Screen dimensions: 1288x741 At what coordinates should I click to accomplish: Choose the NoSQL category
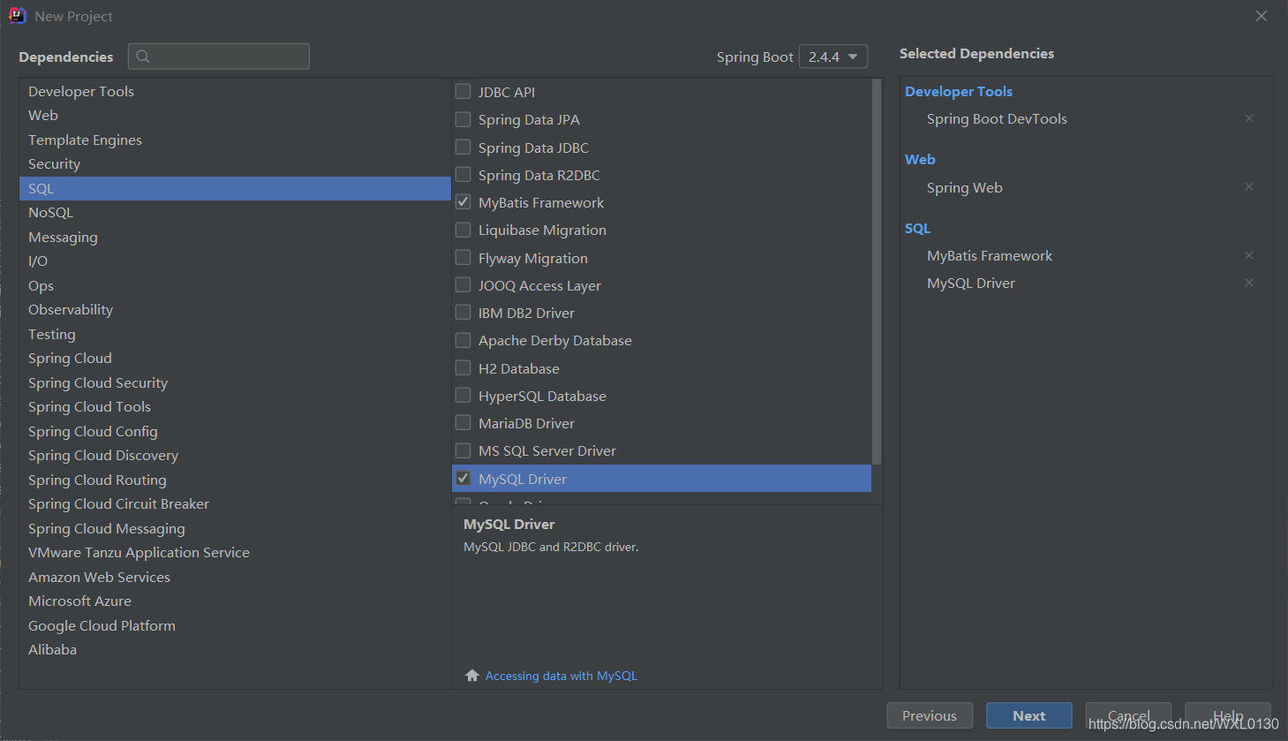[235, 212]
